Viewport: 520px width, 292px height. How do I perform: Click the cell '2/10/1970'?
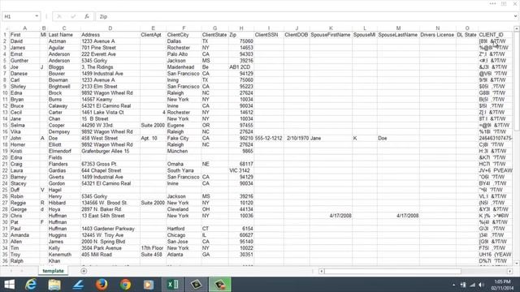[297, 138]
